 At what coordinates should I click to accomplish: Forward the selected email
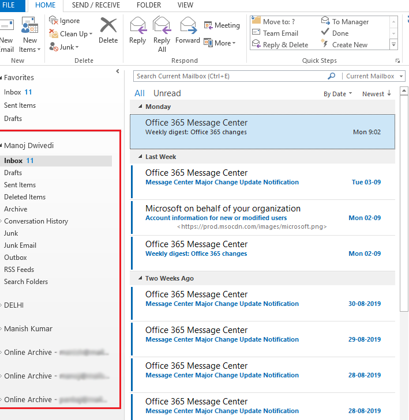tap(187, 31)
